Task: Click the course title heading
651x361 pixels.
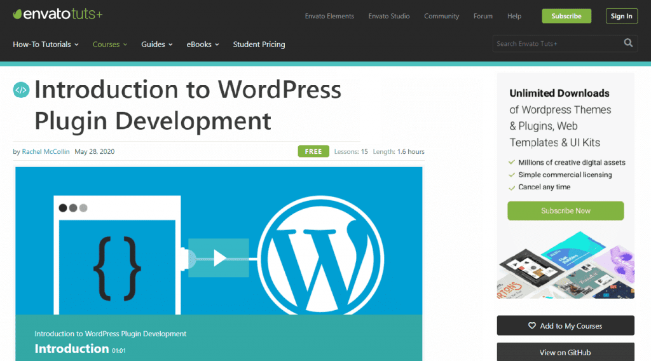Action: (x=188, y=105)
